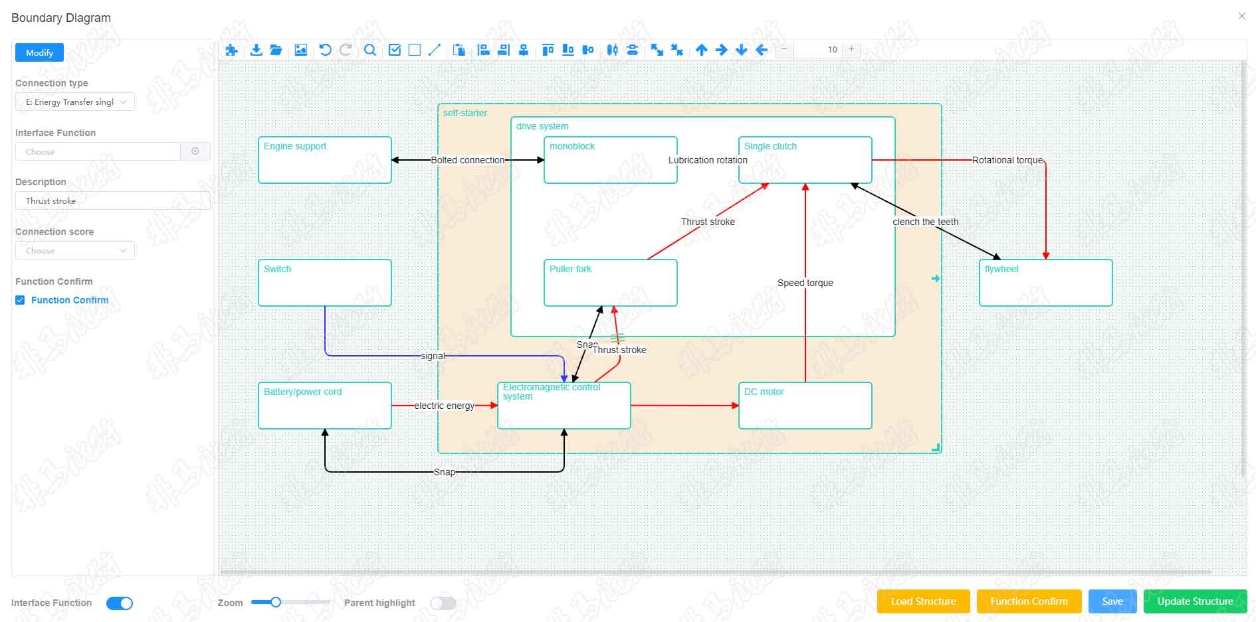Expand the Connection score dropdown

pos(74,250)
